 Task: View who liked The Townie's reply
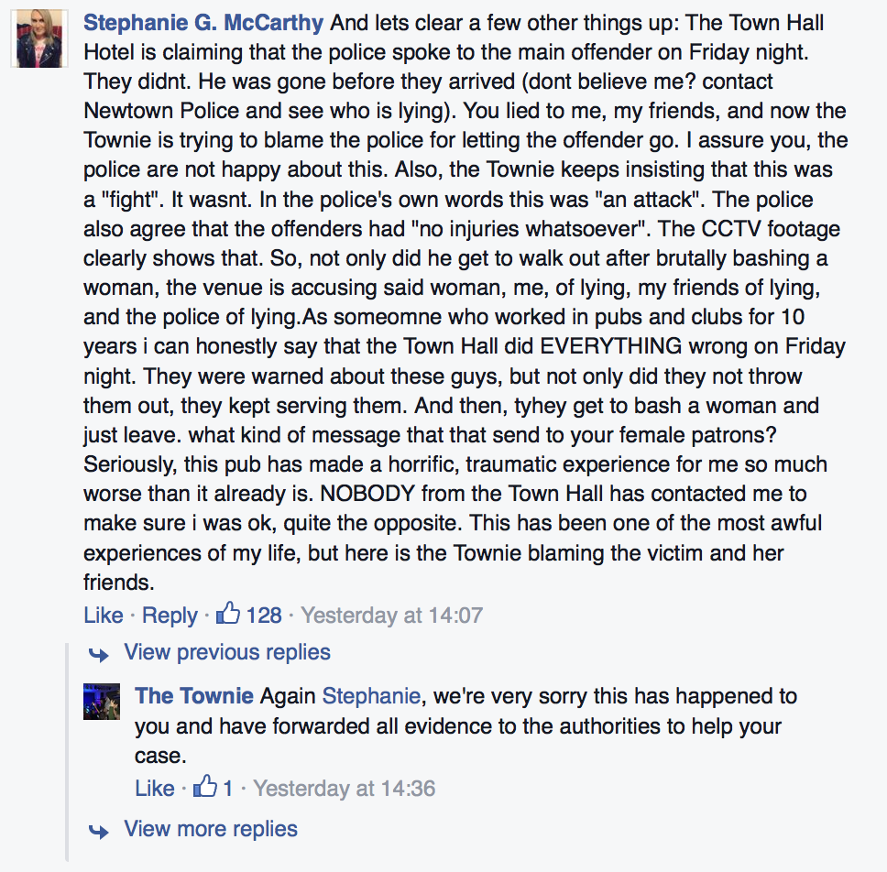[x=227, y=788]
